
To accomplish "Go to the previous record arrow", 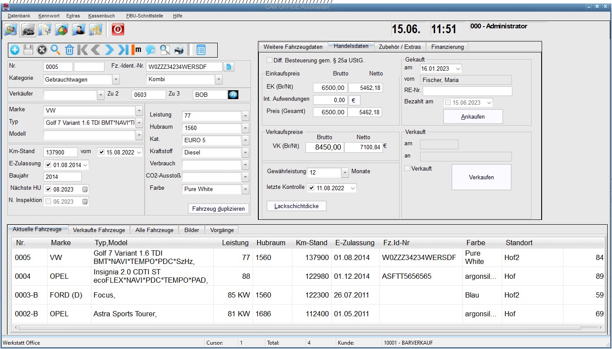I will point(96,50).
